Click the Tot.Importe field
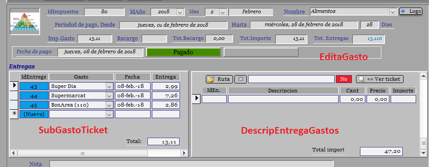The image size is (429, 167). point(291,39)
